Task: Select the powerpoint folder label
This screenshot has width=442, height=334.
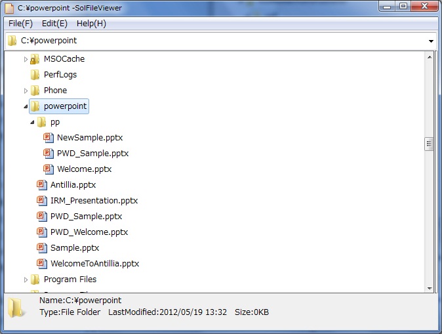Action: pyautogui.click(x=65, y=106)
